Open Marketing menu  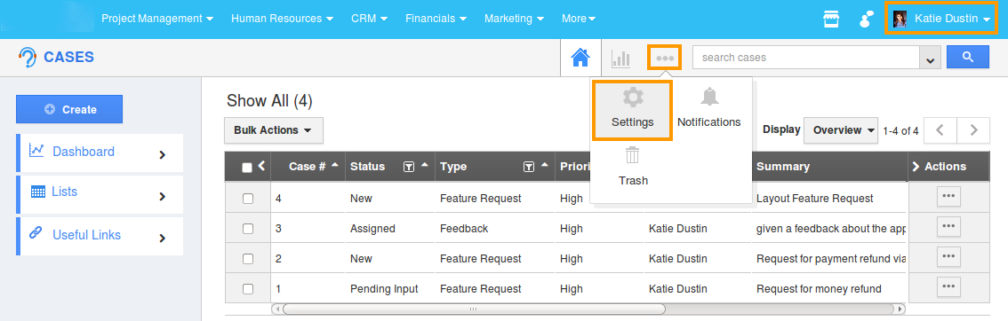(x=515, y=19)
